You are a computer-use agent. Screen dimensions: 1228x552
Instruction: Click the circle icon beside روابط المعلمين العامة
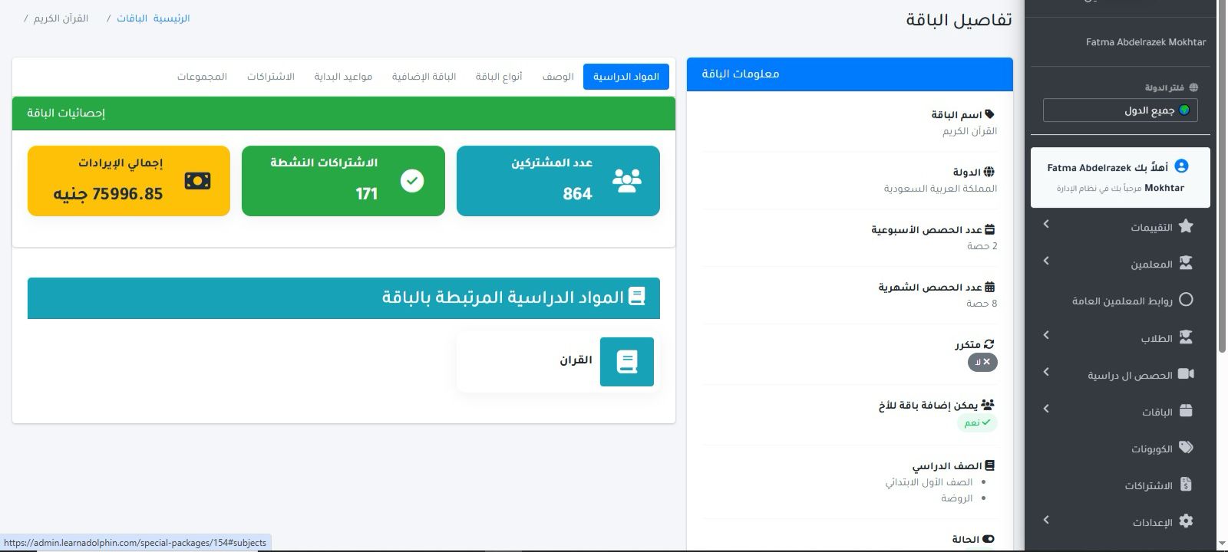(x=1186, y=300)
